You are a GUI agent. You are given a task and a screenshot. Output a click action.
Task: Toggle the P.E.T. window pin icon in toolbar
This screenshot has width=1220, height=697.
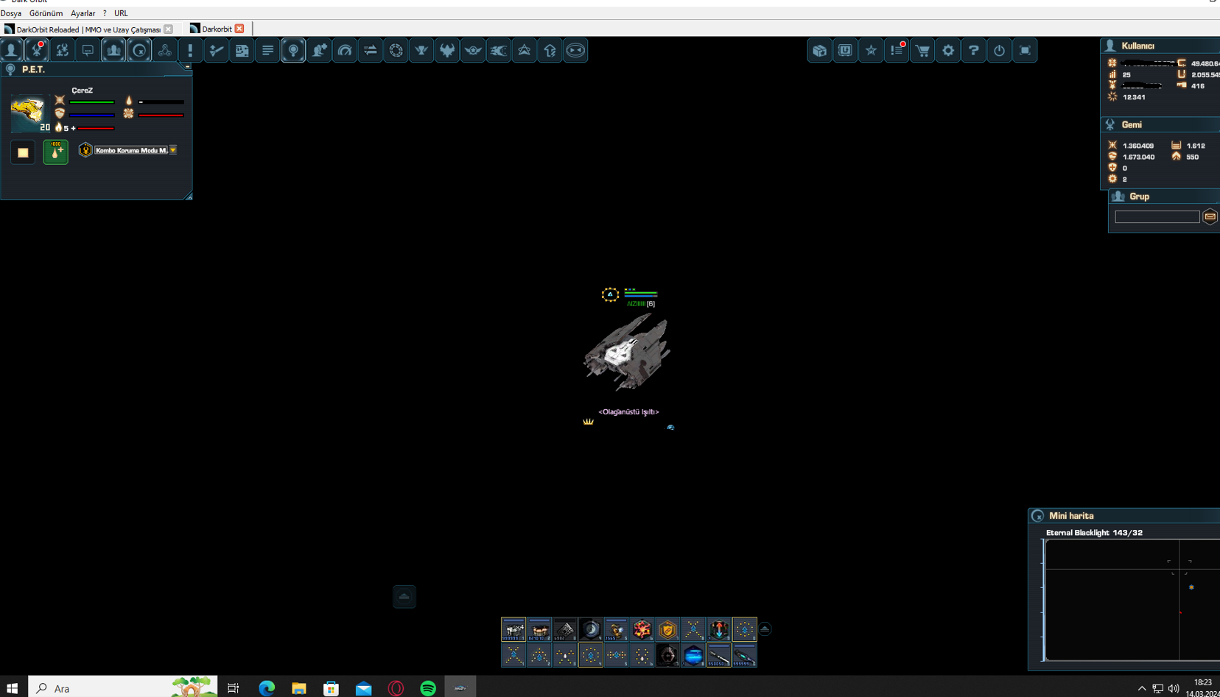click(x=293, y=50)
